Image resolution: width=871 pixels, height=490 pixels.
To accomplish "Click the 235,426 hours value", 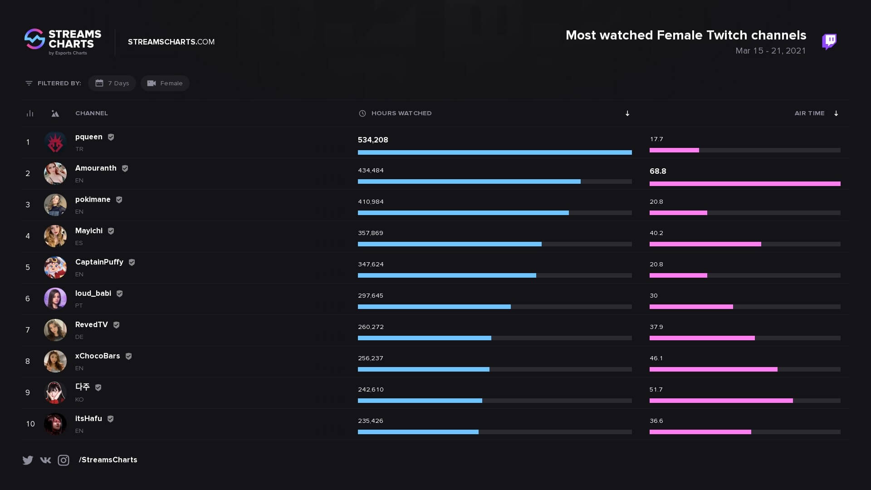I will point(371,421).
